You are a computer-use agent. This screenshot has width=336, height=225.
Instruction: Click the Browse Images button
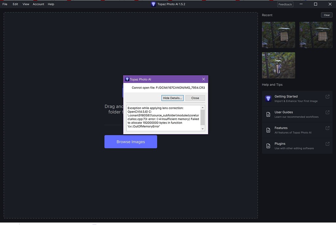point(131,142)
